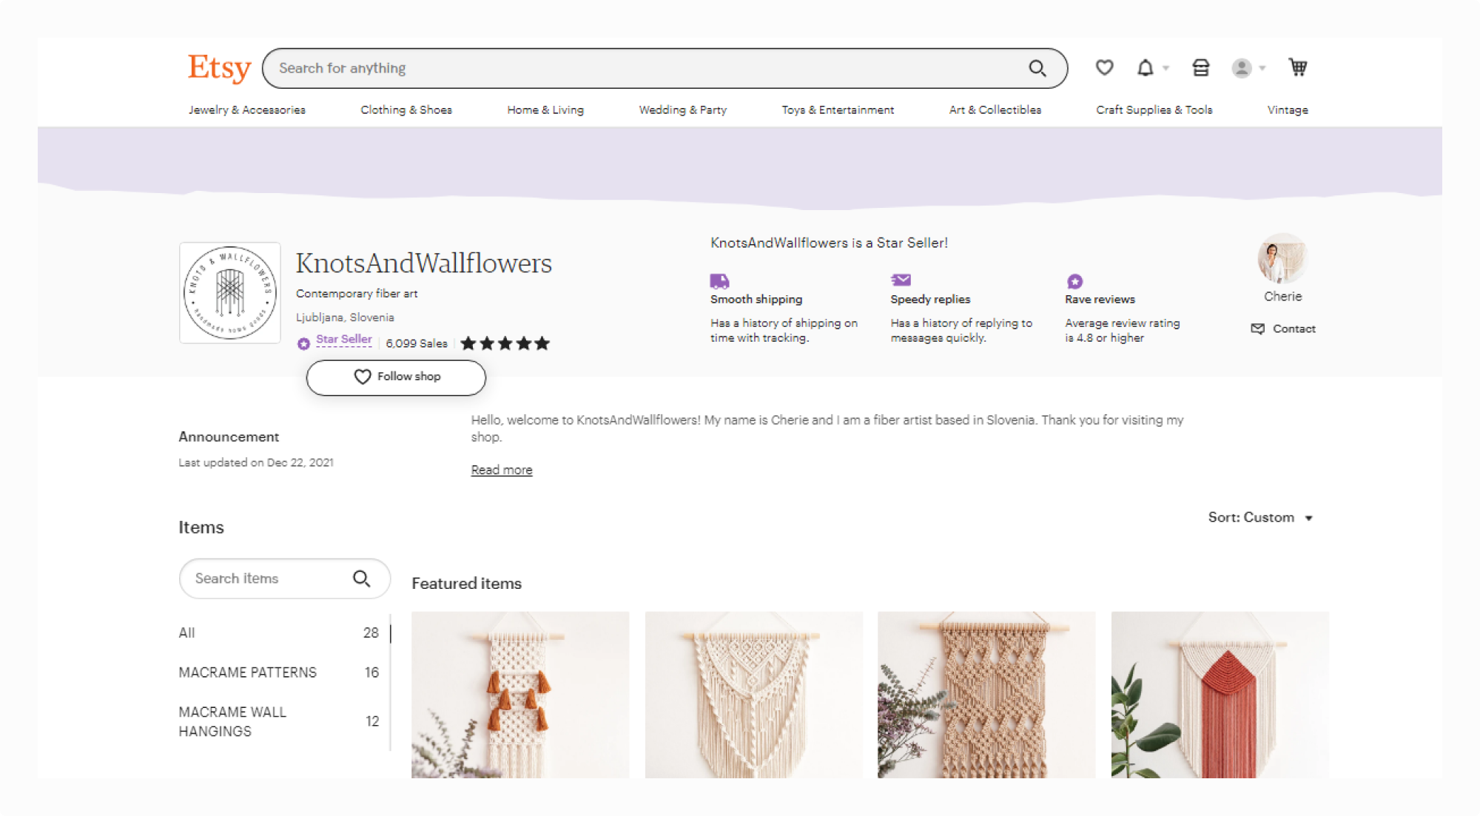Open Art & Collectibles category
This screenshot has width=1480, height=816.
[x=995, y=109]
